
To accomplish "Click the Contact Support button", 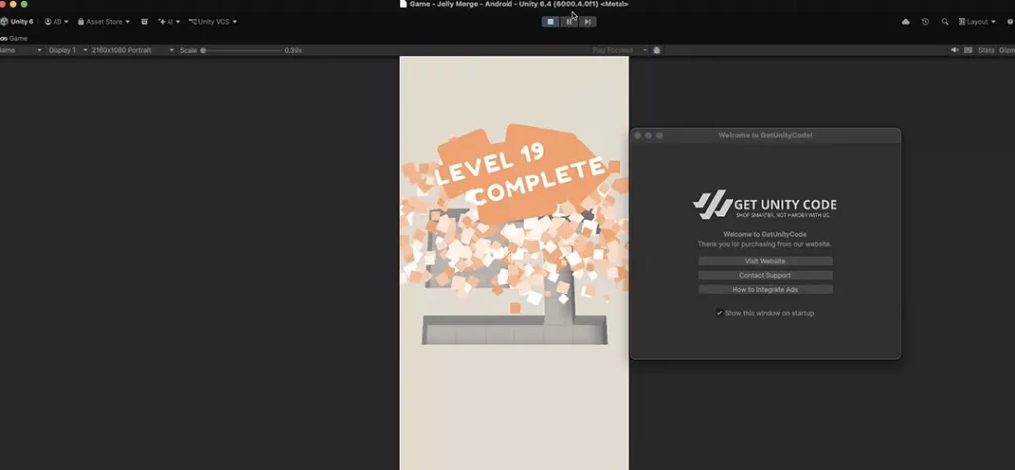I will point(765,275).
